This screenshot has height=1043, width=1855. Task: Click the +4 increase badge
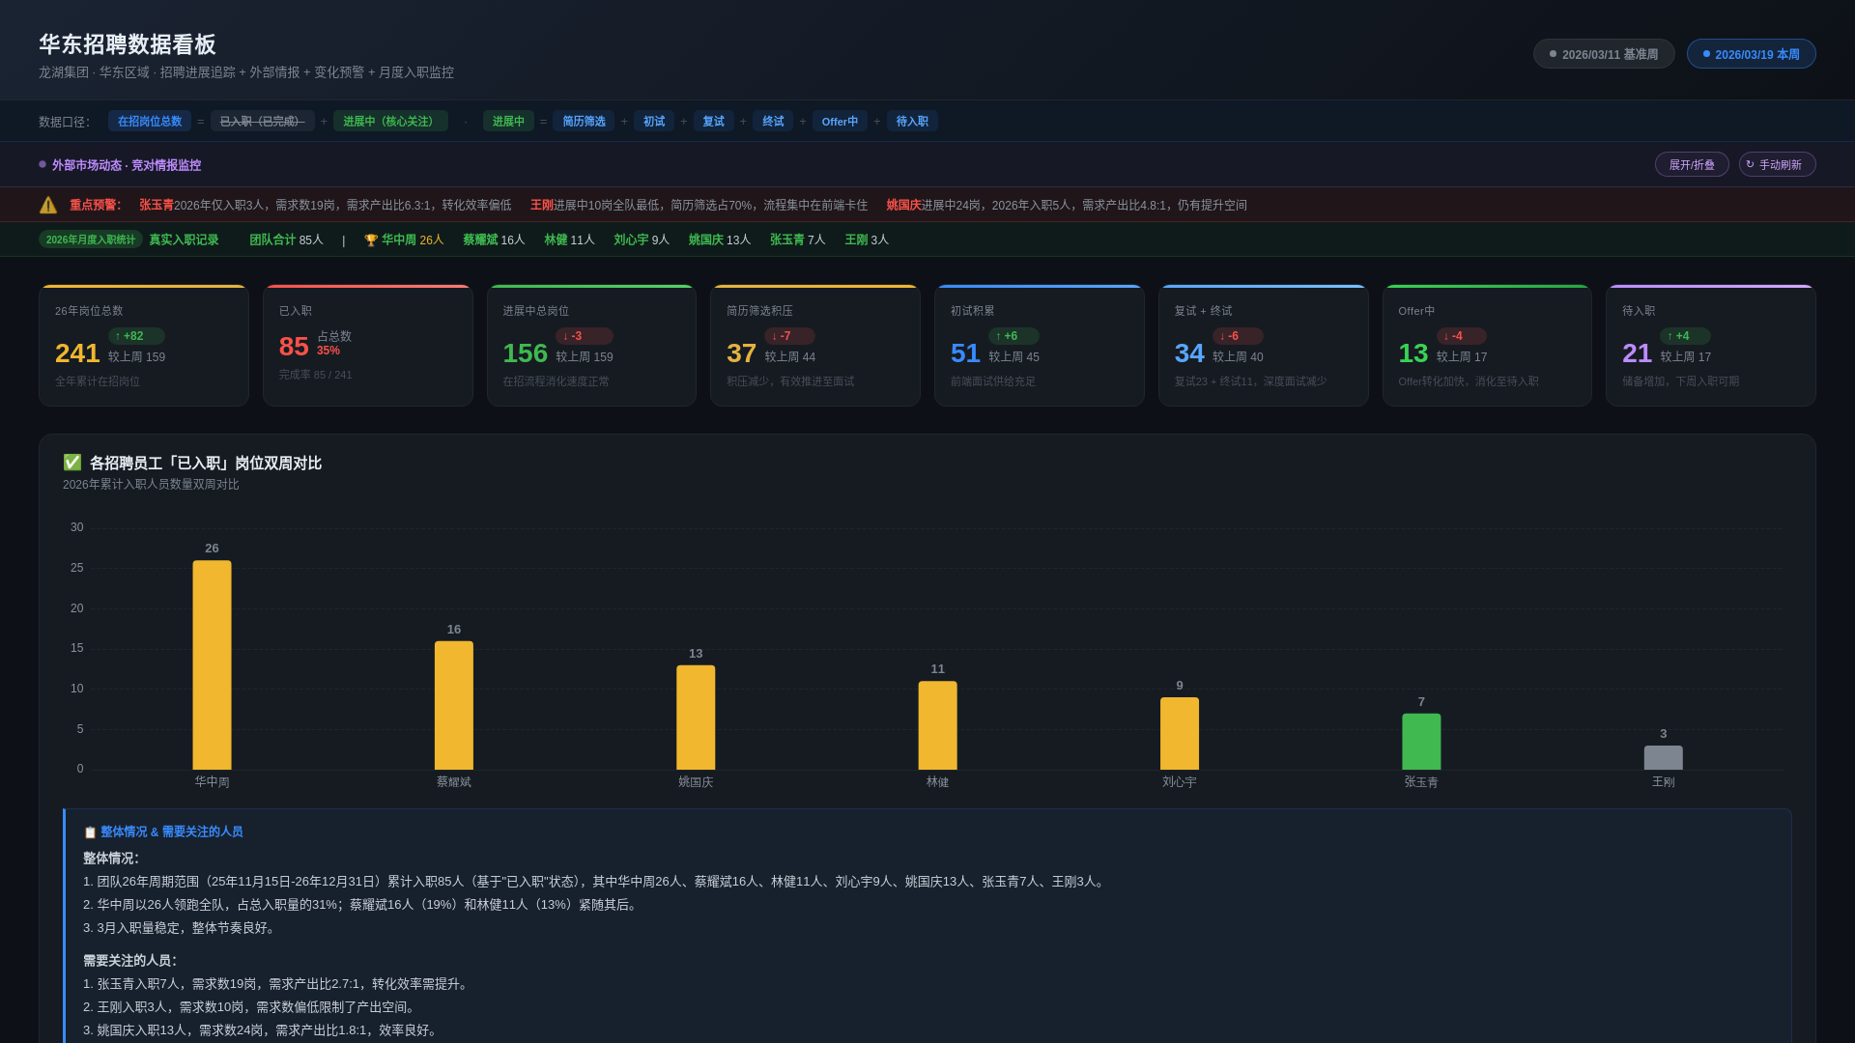[1685, 336]
